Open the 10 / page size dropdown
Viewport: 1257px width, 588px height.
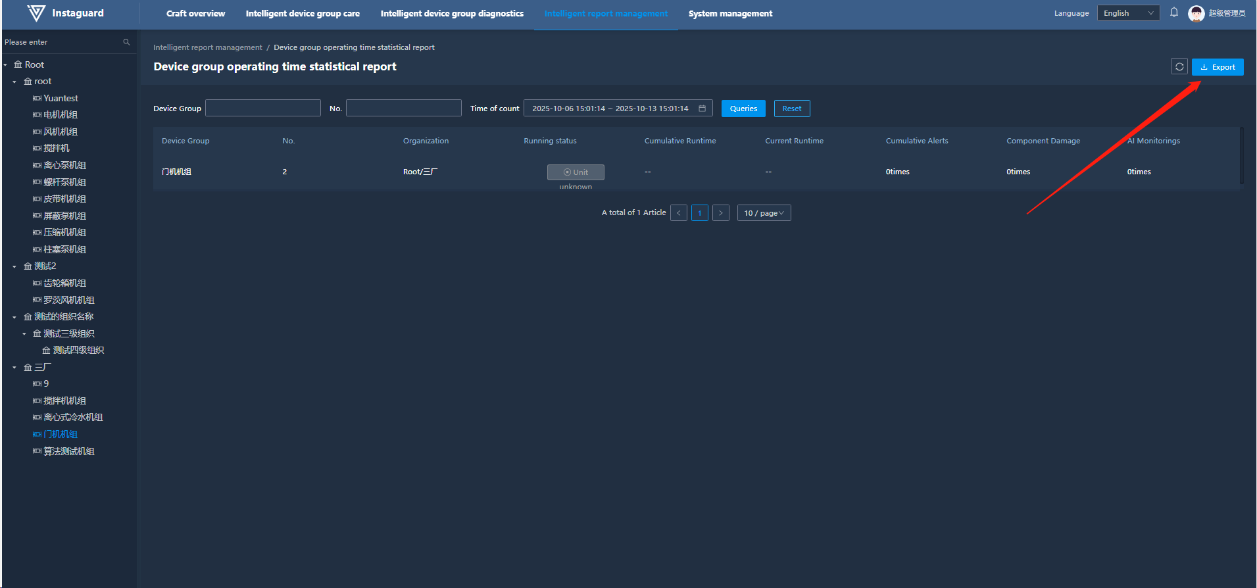tap(764, 213)
